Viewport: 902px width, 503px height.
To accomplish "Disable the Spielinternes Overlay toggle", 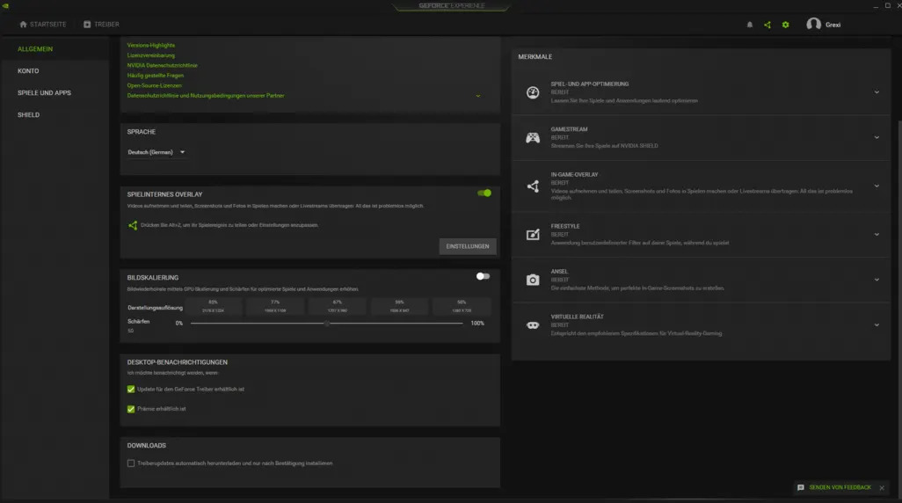I will point(484,193).
